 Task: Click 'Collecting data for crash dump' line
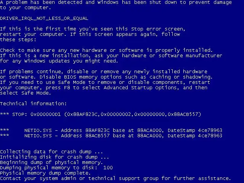point(51,152)
